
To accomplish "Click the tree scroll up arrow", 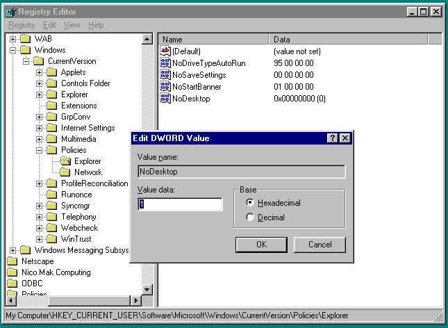I will [x=147, y=39].
